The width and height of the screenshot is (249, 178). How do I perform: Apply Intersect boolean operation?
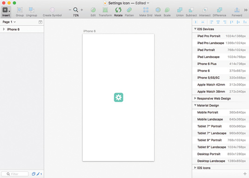tap(205, 10)
